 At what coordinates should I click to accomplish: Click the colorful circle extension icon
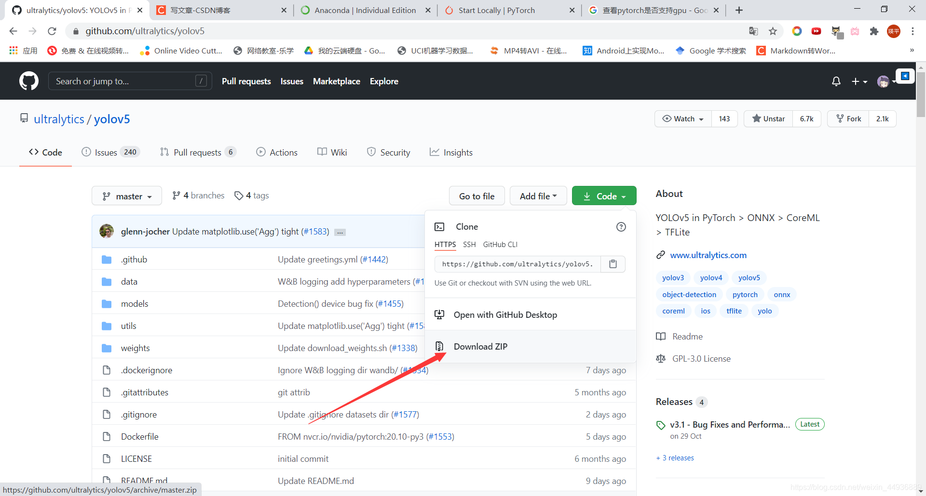[x=797, y=31]
